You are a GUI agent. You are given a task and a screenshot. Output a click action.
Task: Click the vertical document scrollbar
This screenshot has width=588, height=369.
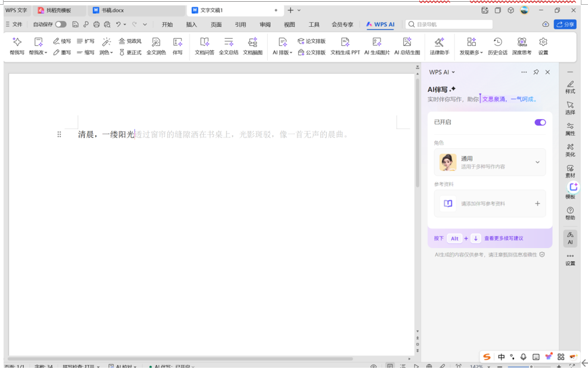point(417,133)
